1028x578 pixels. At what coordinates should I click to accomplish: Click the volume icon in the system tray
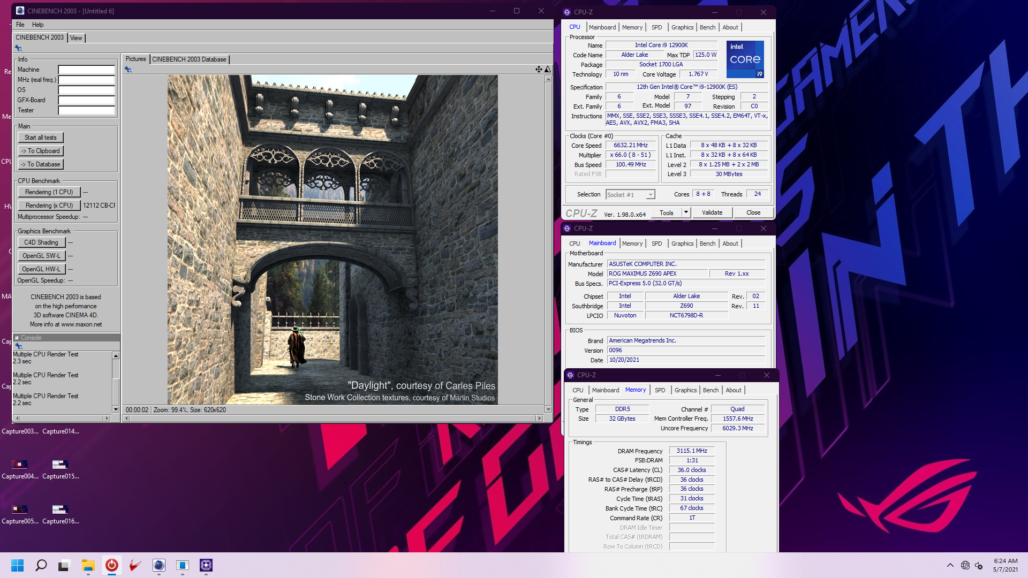point(979,565)
